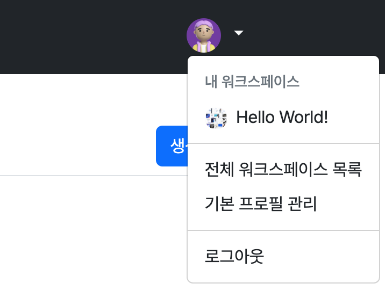The width and height of the screenshot is (385, 305).
Task: View the full workspace list entry
Action: click(283, 170)
